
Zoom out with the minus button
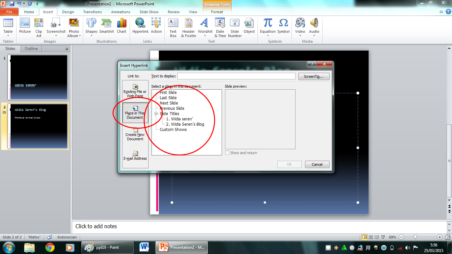point(401,237)
